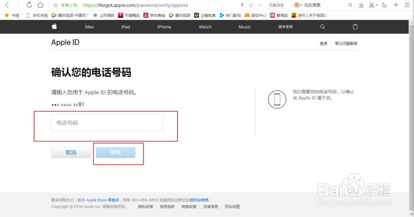Screen dimensions: 414x217
Task: Bookmark page with the star icon in address bar
Action: 56,5
